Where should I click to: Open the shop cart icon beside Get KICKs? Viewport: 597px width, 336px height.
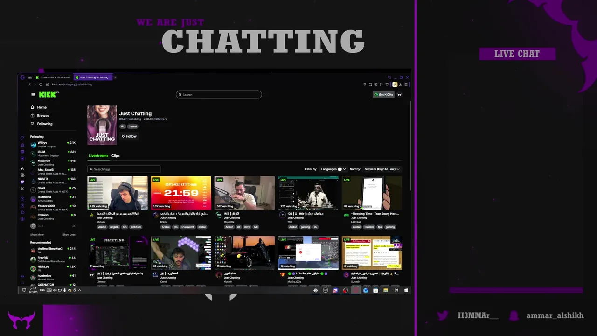click(399, 94)
